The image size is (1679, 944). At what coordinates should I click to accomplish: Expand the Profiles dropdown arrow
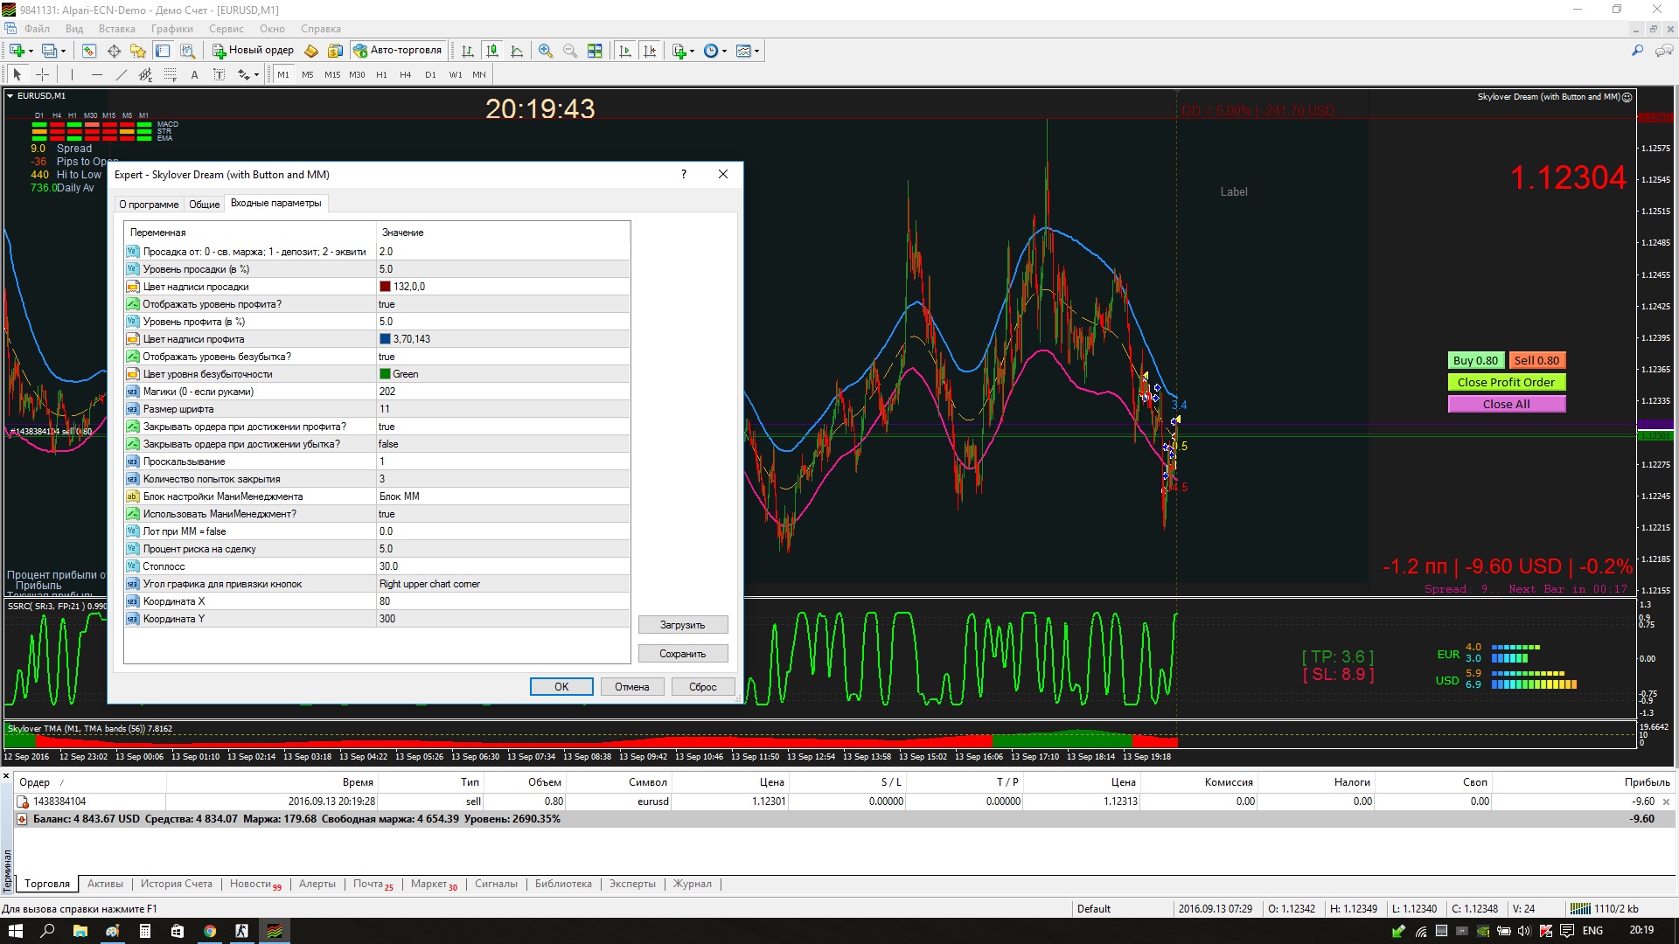[x=63, y=51]
